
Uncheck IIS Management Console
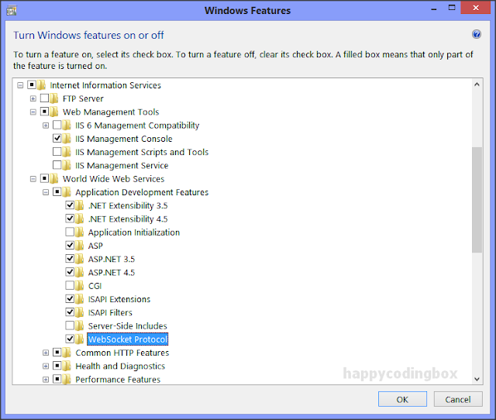click(57, 138)
